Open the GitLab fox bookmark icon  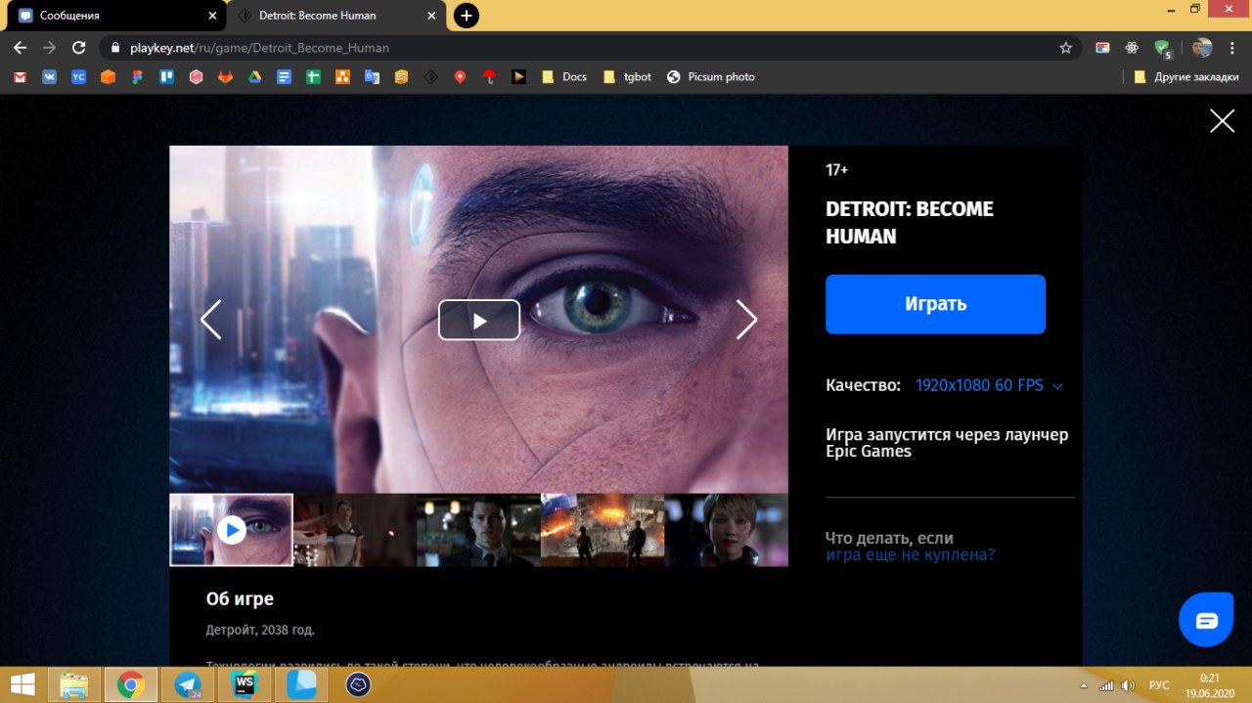click(x=225, y=76)
